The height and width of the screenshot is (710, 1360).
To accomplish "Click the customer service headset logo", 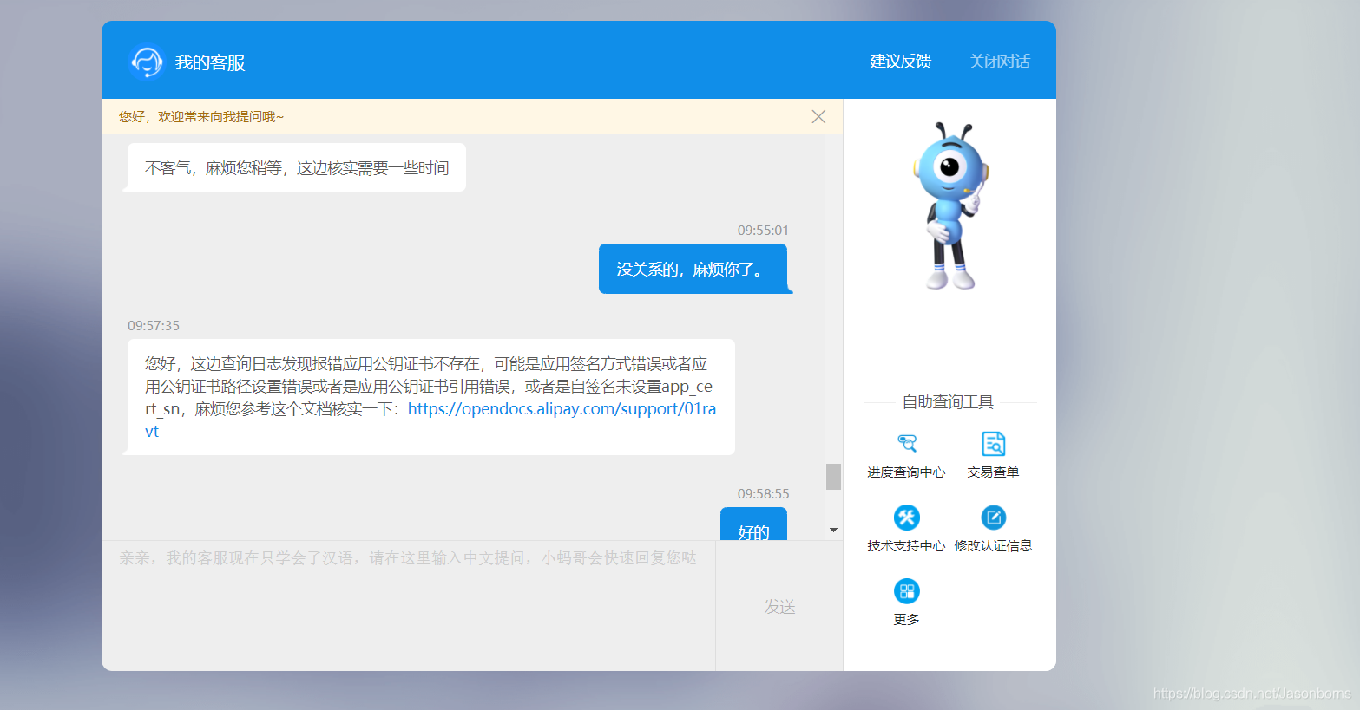I will pyautogui.click(x=146, y=62).
